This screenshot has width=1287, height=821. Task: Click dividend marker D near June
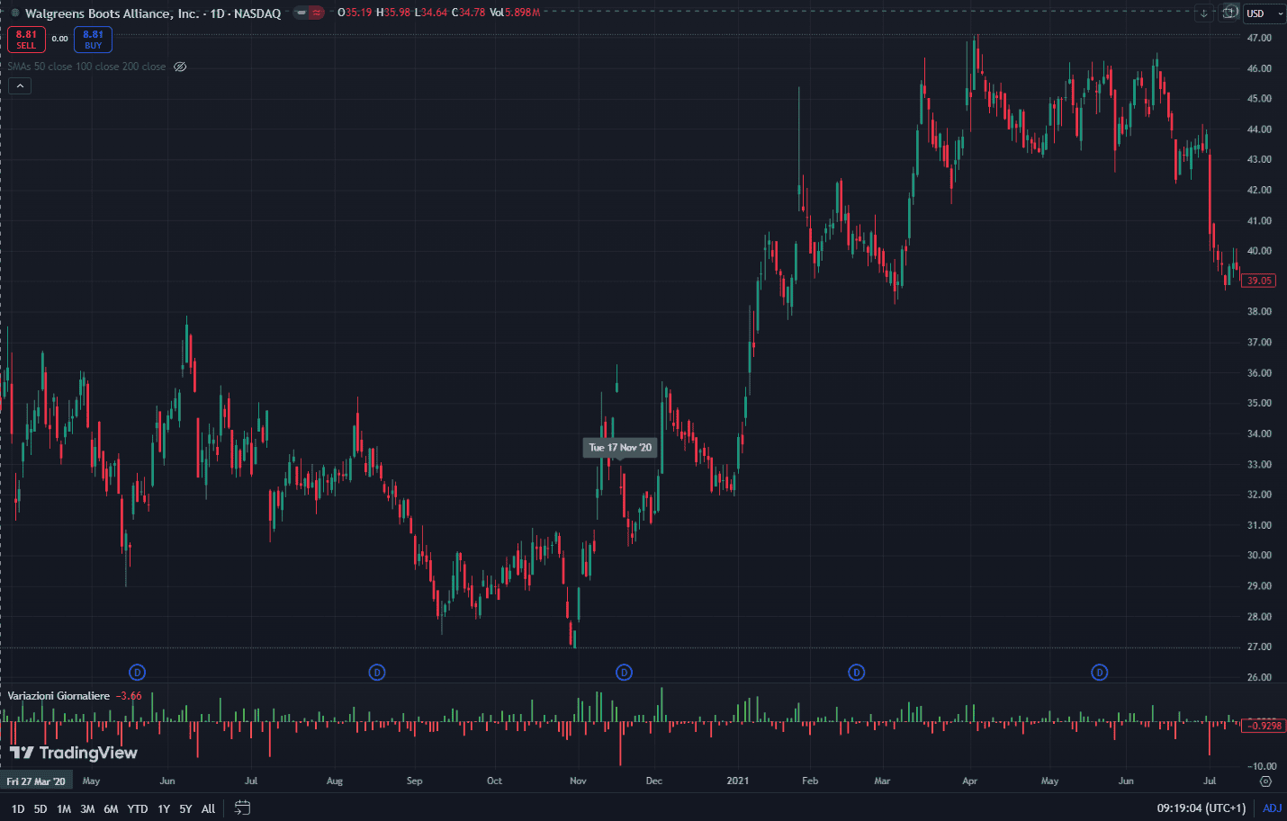pos(137,672)
